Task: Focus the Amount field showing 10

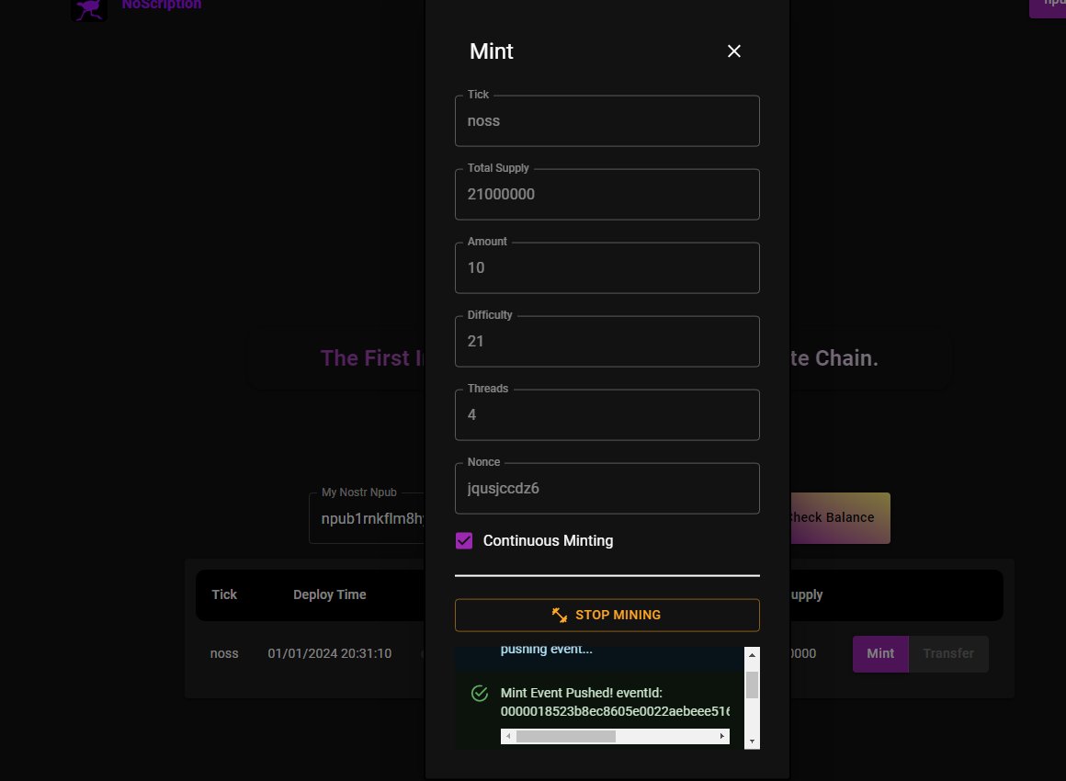Action: 607,267
